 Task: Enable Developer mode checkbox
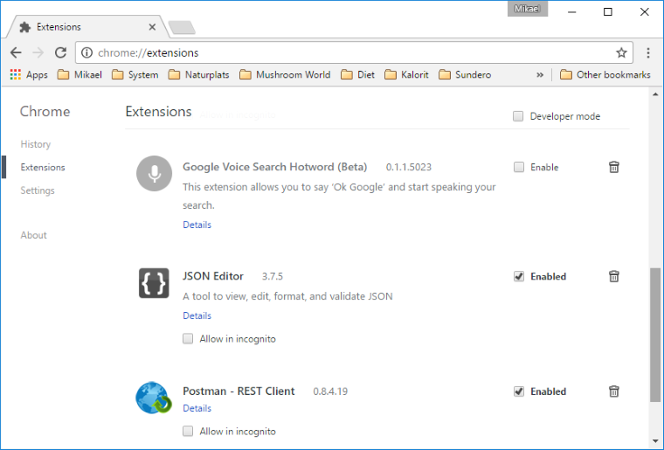click(x=518, y=116)
